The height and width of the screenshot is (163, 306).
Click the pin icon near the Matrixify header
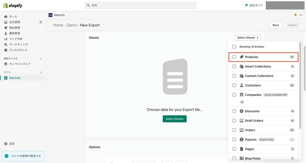tap(295, 15)
